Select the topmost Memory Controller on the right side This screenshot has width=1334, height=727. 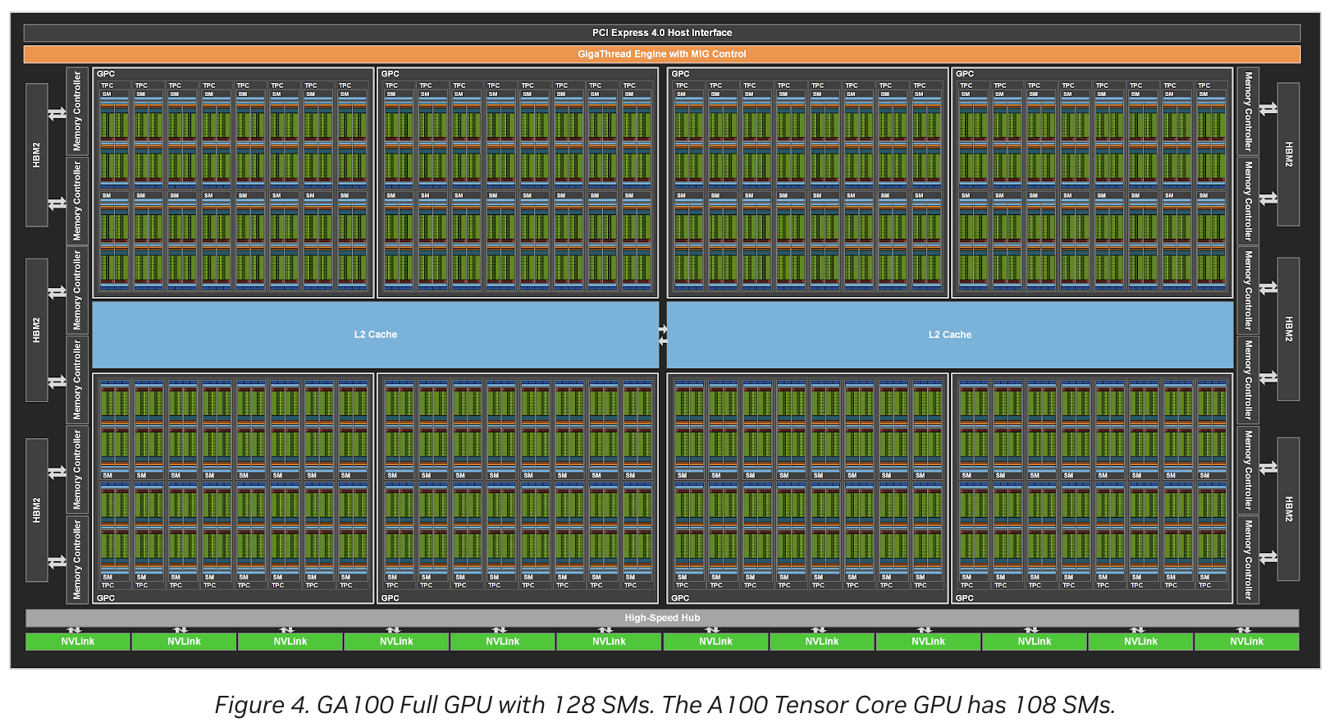1248,112
